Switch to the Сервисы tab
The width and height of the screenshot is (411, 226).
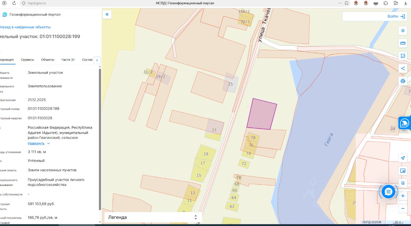click(27, 60)
